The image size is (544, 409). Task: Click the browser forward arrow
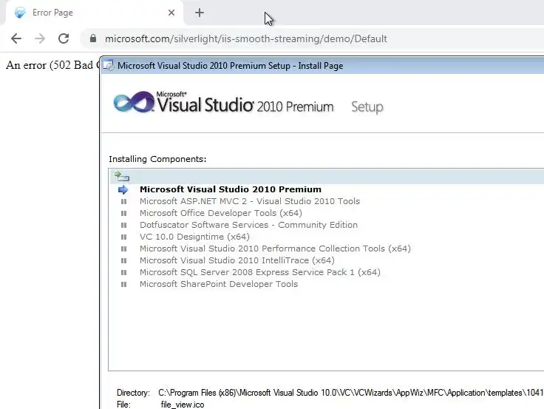coord(40,38)
